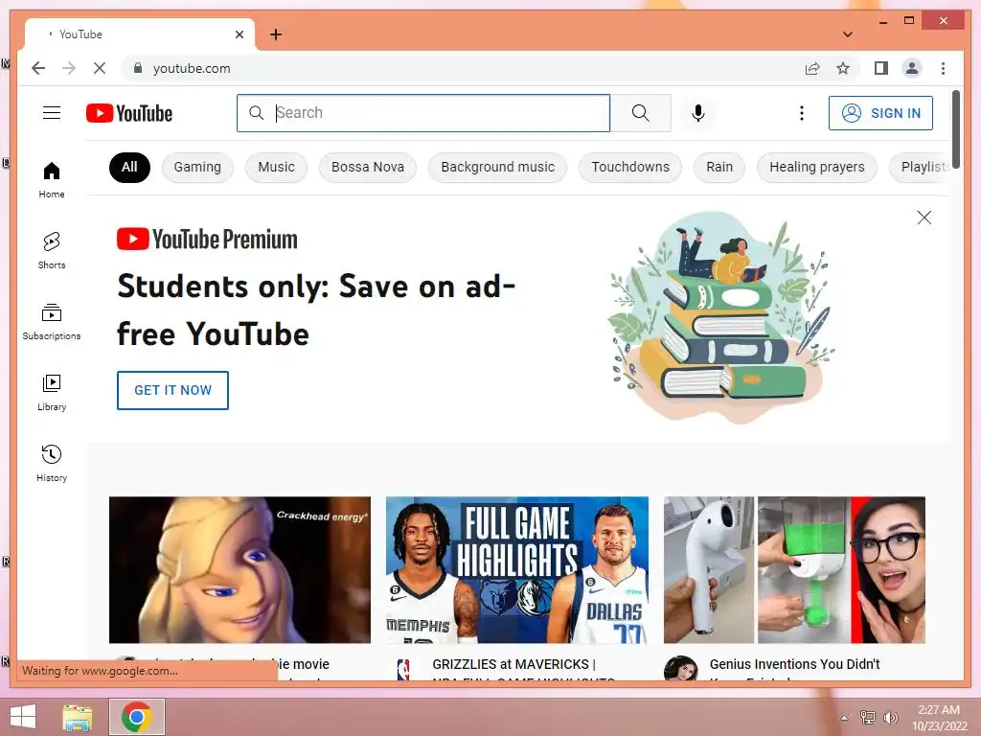The height and width of the screenshot is (736, 981).
Task: Open the Crackhead energy video thumbnail
Action: tap(240, 569)
